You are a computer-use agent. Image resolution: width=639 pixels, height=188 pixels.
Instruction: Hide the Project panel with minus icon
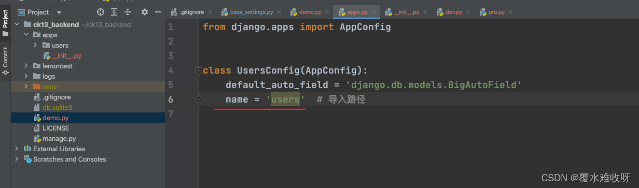click(158, 12)
